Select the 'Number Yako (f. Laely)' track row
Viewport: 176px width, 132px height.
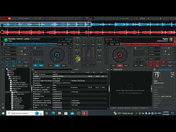coord(70,87)
